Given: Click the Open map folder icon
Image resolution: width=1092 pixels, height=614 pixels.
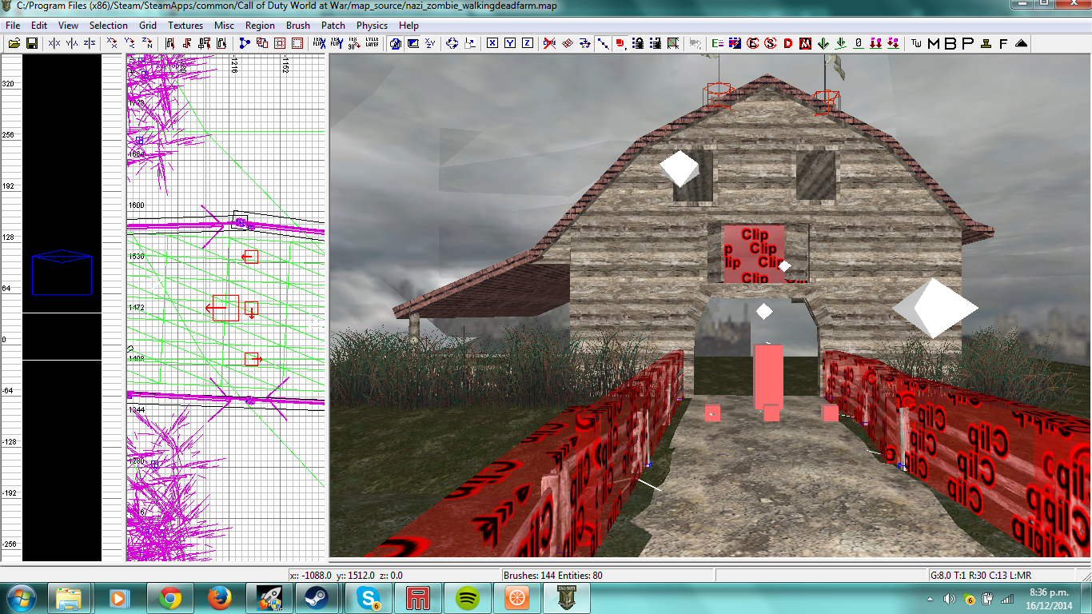Looking at the screenshot, I should [x=14, y=42].
